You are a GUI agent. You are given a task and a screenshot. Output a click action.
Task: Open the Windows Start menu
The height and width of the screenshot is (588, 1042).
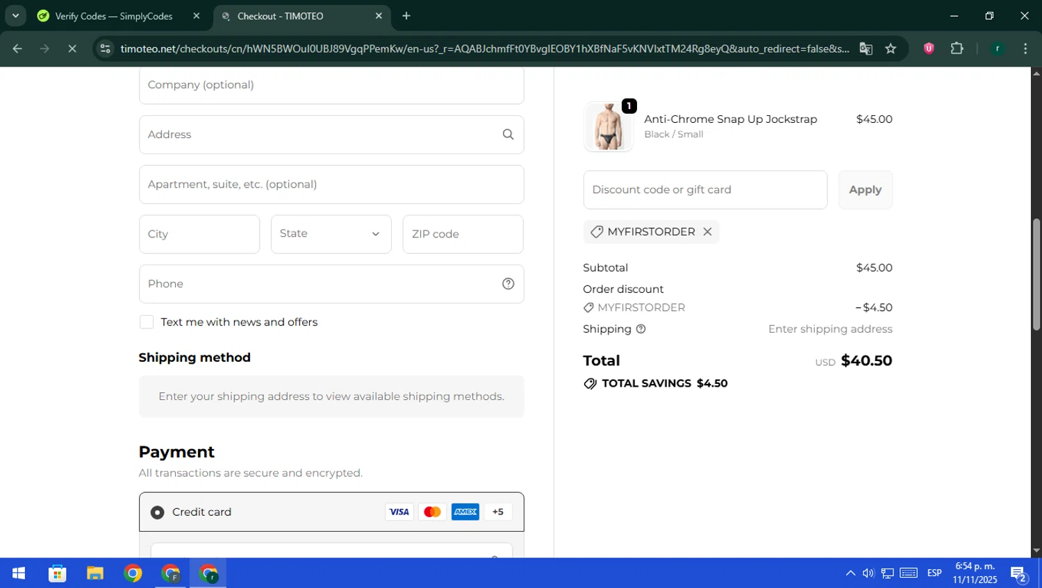[19, 573]
